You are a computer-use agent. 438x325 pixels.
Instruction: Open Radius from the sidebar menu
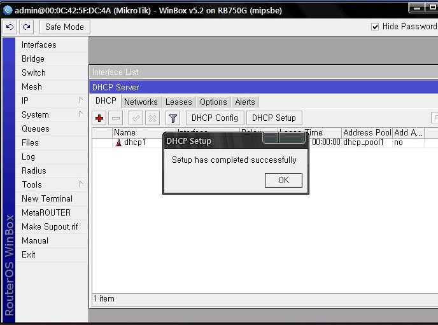[x=52, y=170]
